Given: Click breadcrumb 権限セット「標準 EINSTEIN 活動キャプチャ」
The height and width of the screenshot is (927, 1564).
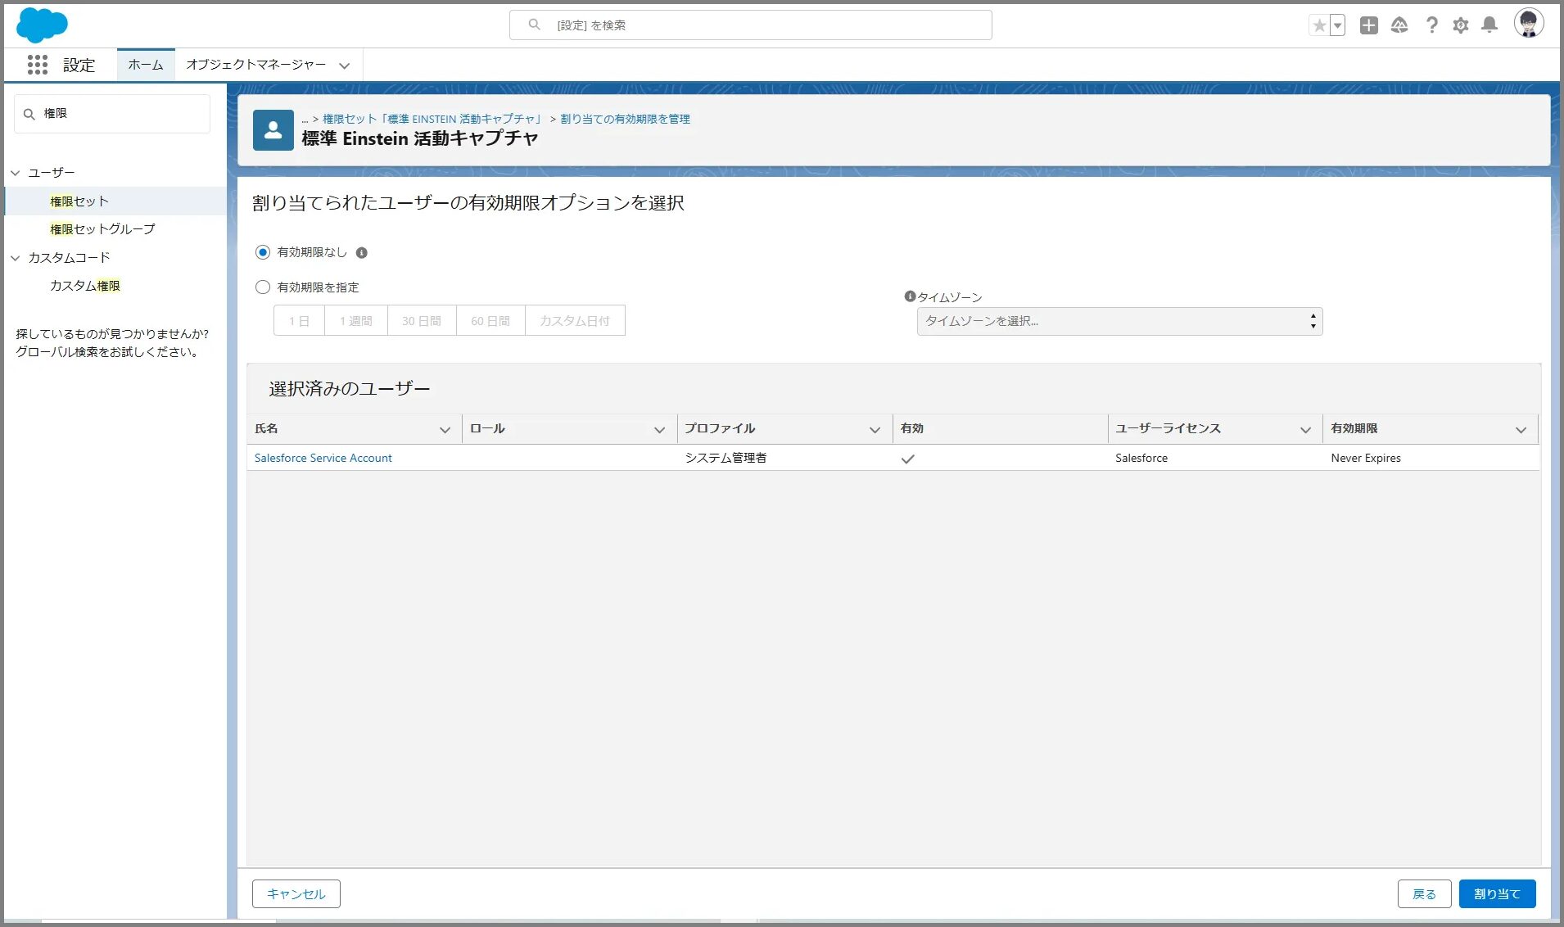Looking at the screenshot, I should click(x=432, y=119).
